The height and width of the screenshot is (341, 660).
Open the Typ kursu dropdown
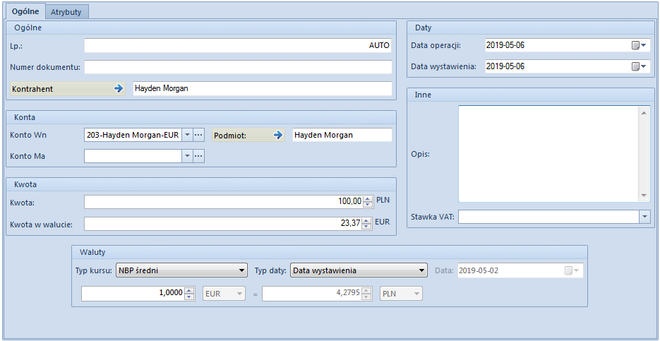coord(181,270)
